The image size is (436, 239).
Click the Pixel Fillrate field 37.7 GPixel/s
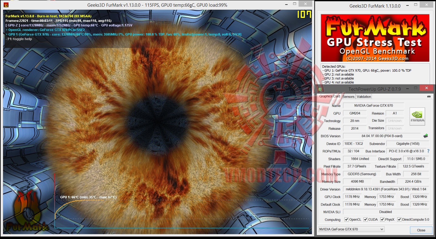357,166
